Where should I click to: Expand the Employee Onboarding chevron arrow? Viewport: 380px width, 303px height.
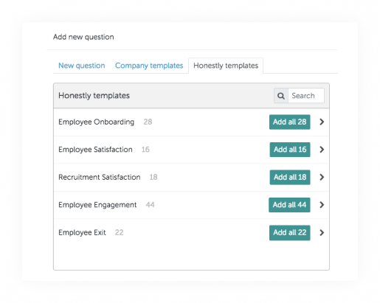pyautogui.click(x=322, y=122)
